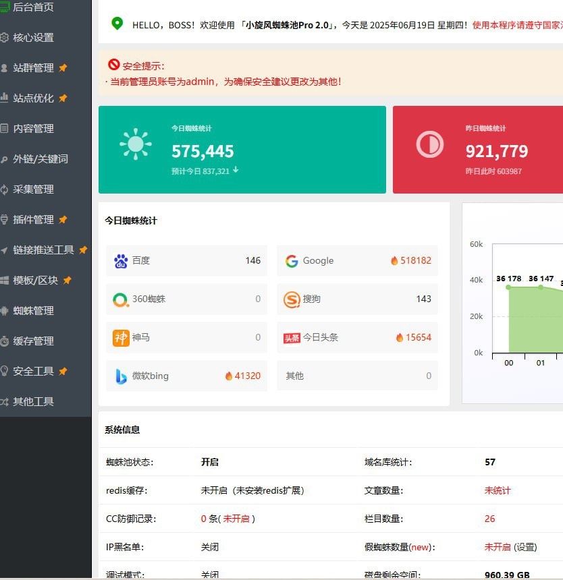Click the bar chart icon for 站点优化
The width and height of the screenshot is (563, 580).
pos(4,98)
